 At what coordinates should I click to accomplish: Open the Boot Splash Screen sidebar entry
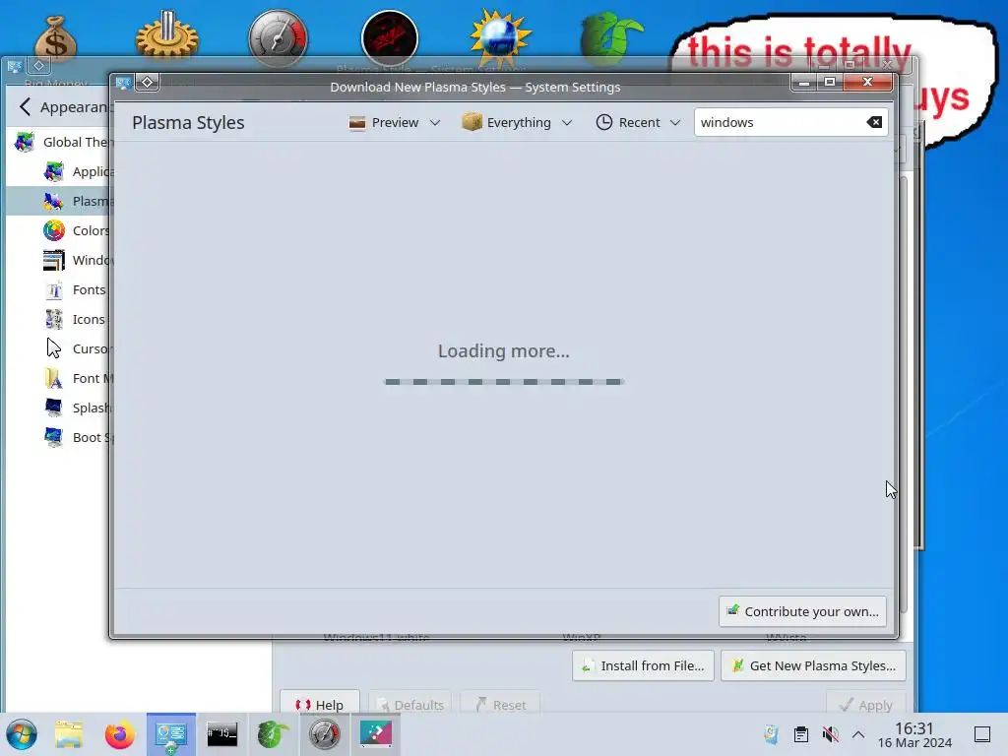point(59,438)
